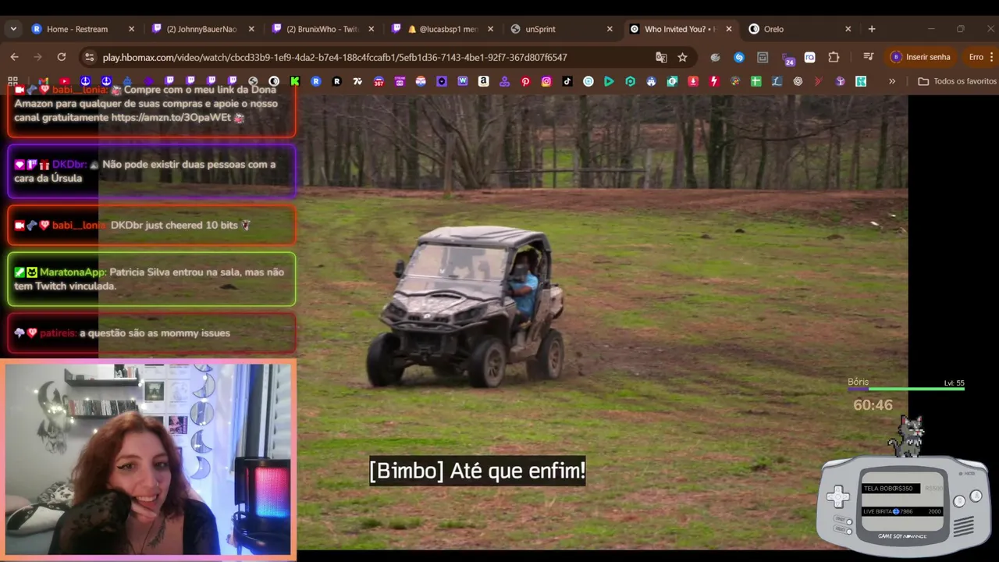Open the red download-arrow bookmark

693,81
